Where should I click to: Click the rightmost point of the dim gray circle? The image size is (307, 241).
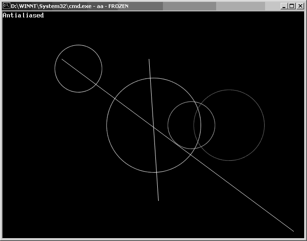coord(264,125)
